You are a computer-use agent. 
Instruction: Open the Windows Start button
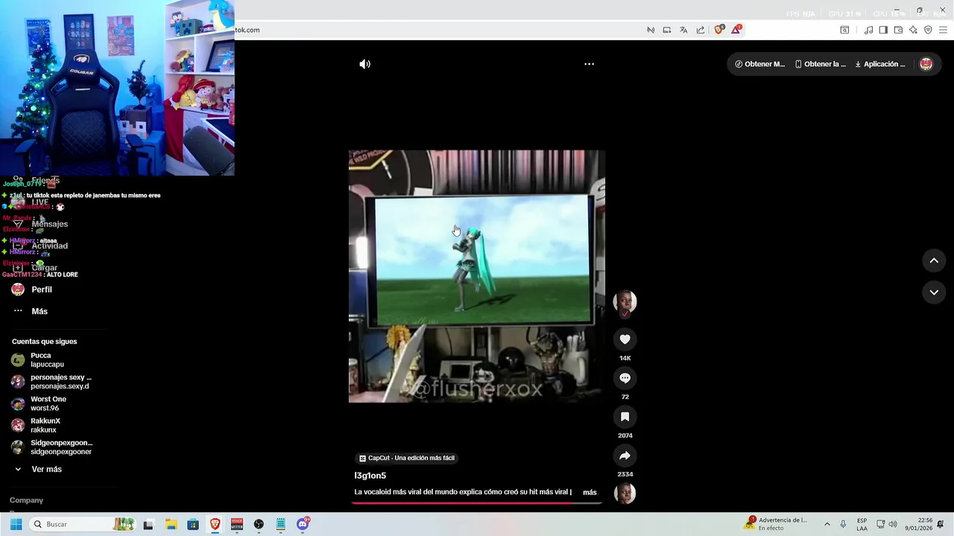(x=16, y=524)
